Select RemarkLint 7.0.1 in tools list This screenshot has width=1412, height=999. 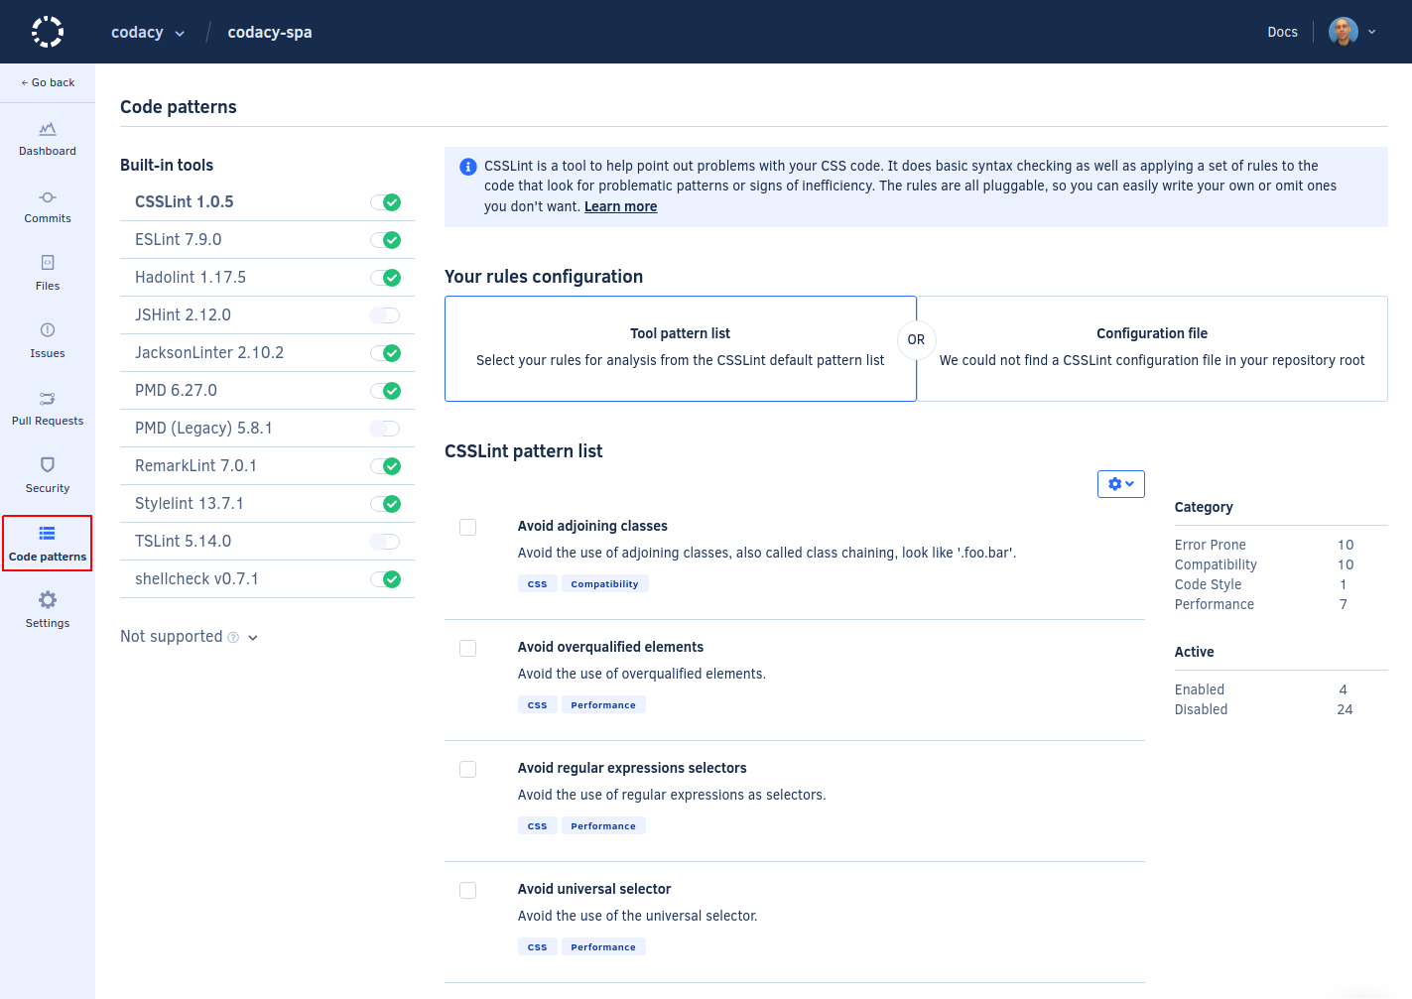click(196, 466)
